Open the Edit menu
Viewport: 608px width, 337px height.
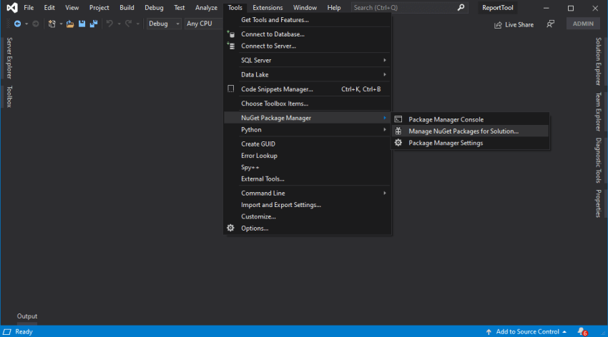tap(49, 7)
